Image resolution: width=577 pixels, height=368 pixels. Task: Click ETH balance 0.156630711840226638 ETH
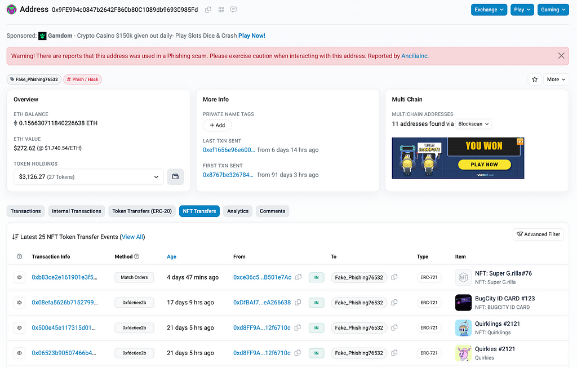pos(58,123)
